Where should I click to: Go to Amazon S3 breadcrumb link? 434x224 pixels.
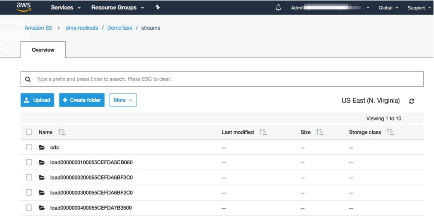pos(38,28)
